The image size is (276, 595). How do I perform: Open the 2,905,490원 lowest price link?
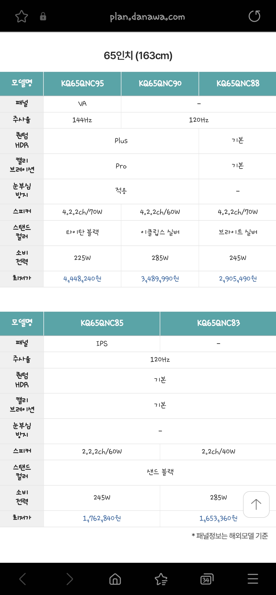coord(238,279)
